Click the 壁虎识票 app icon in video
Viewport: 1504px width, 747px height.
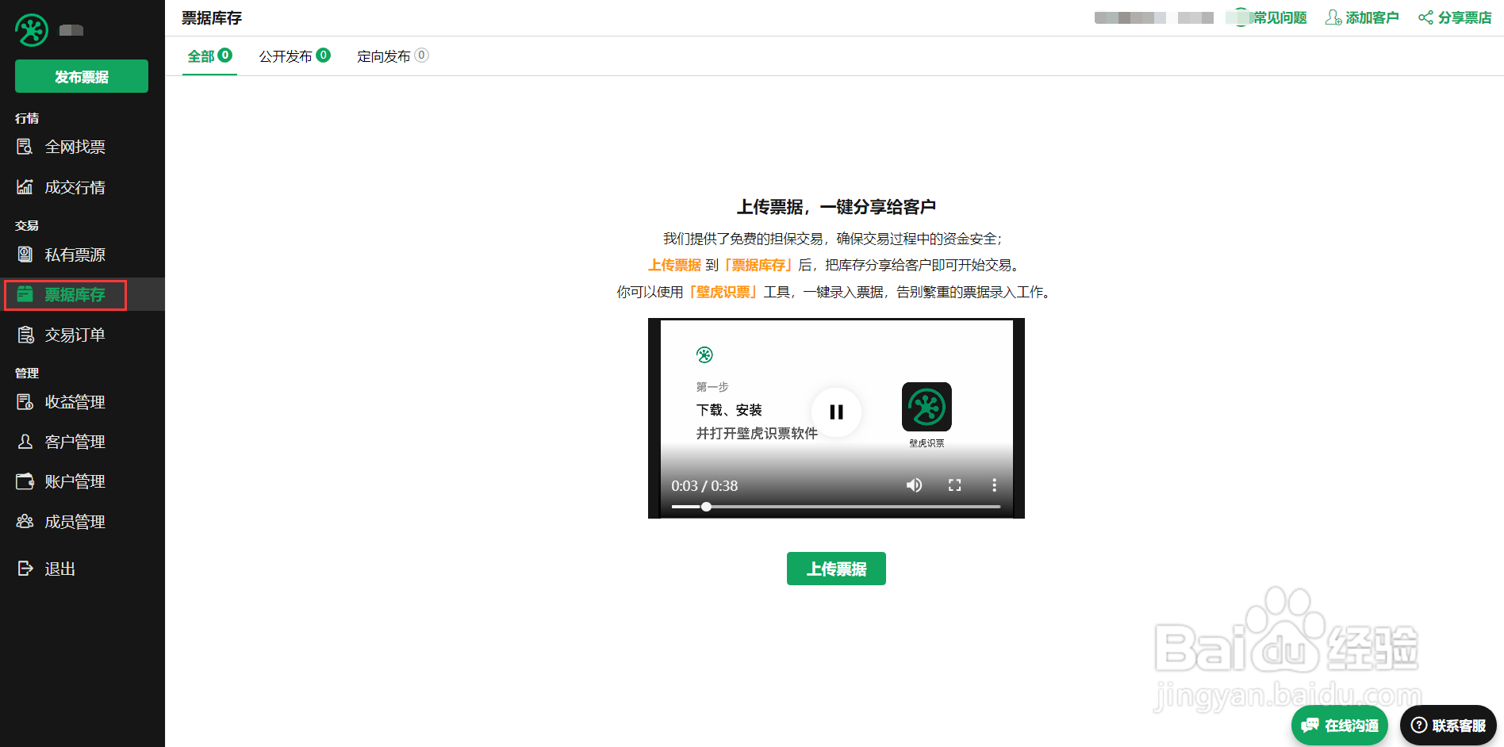coord(927,407)
